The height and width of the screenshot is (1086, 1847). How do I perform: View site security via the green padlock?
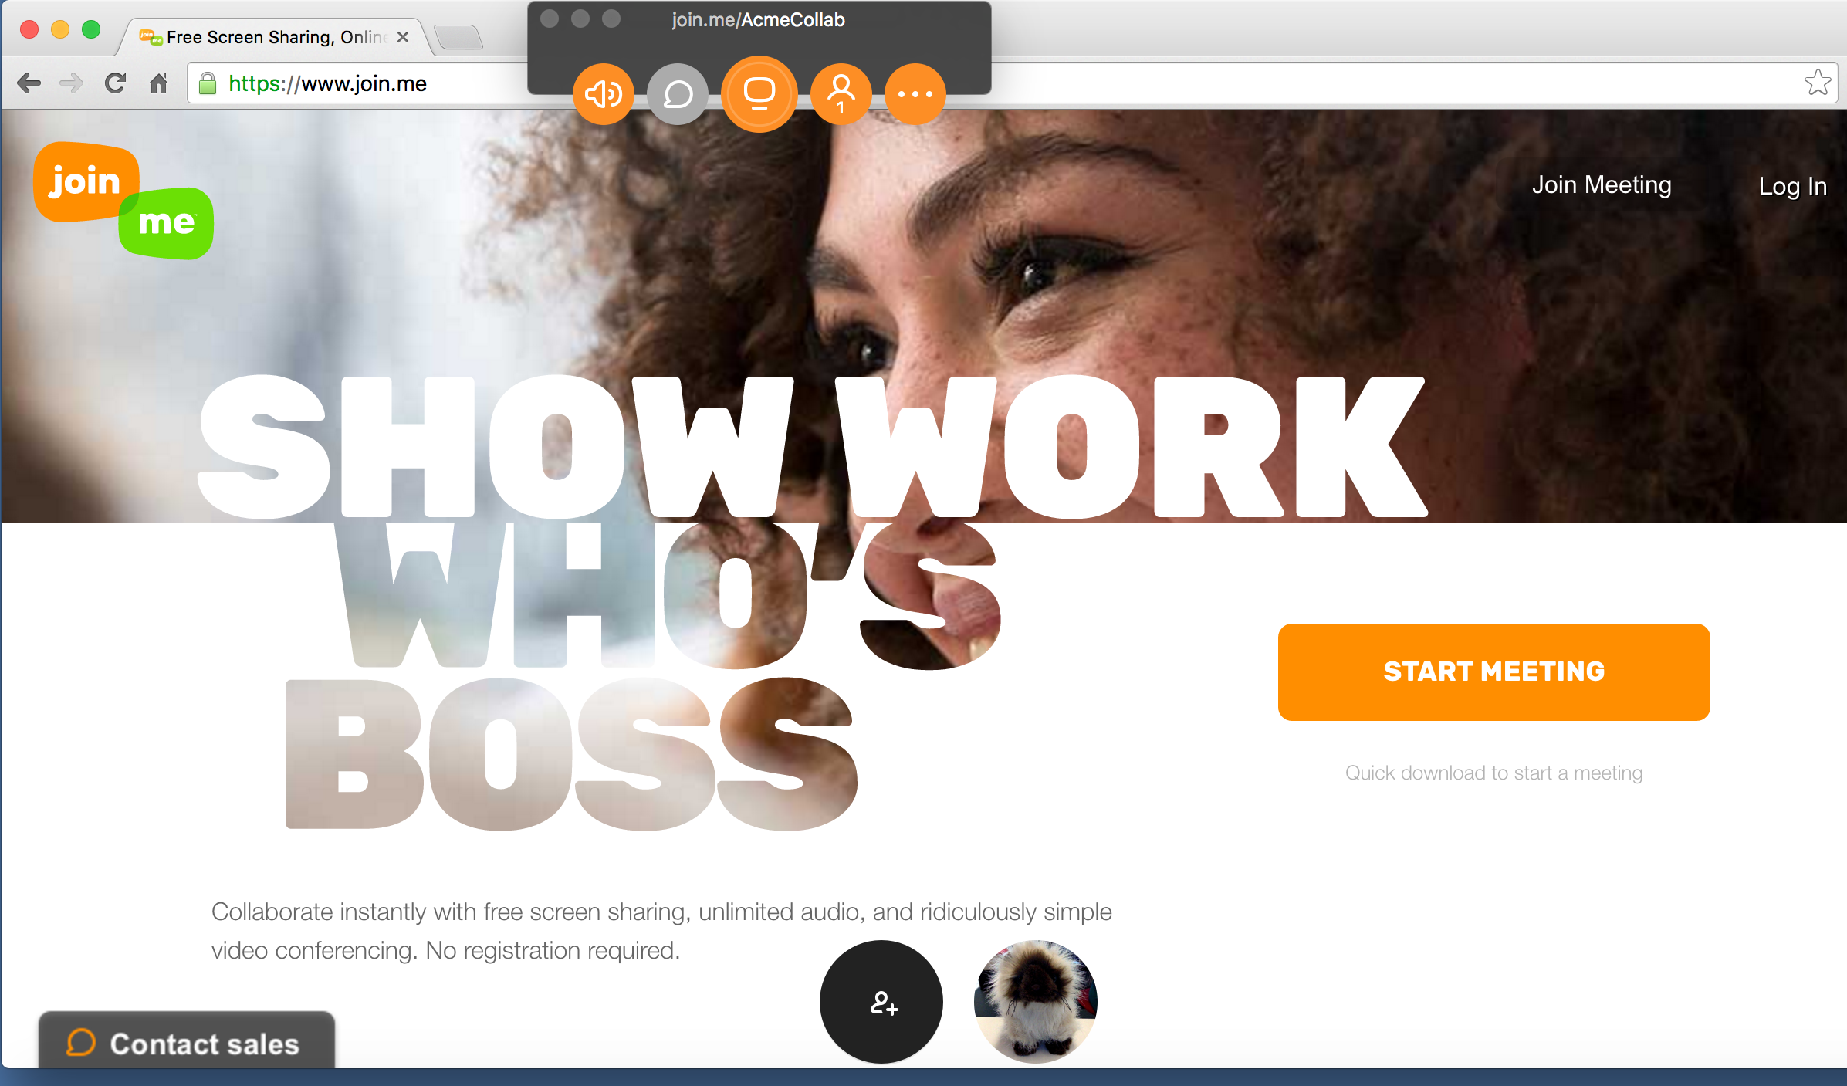tap(208, 83)
